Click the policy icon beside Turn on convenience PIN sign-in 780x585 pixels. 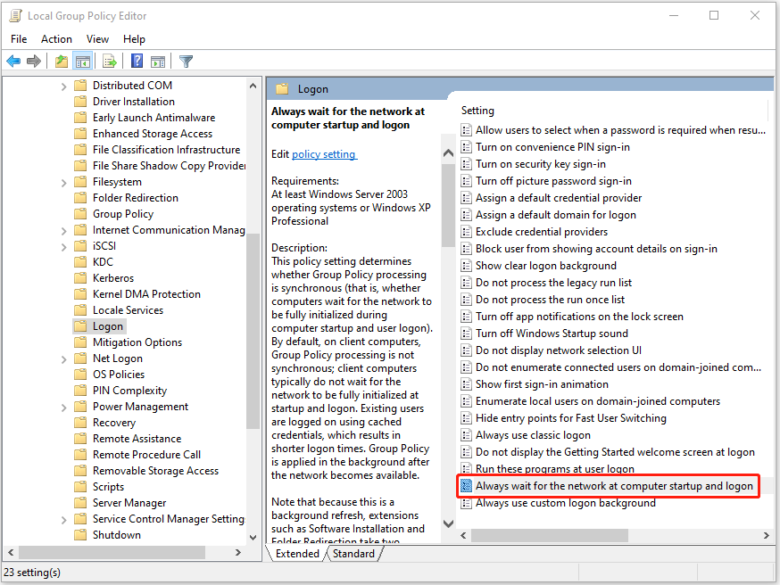click(x=466, y=147)
